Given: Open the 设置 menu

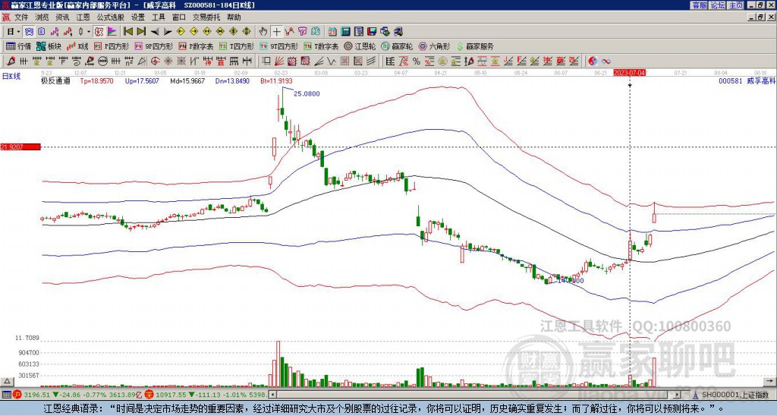Looking at the screenshot, I should pos(138,17).
